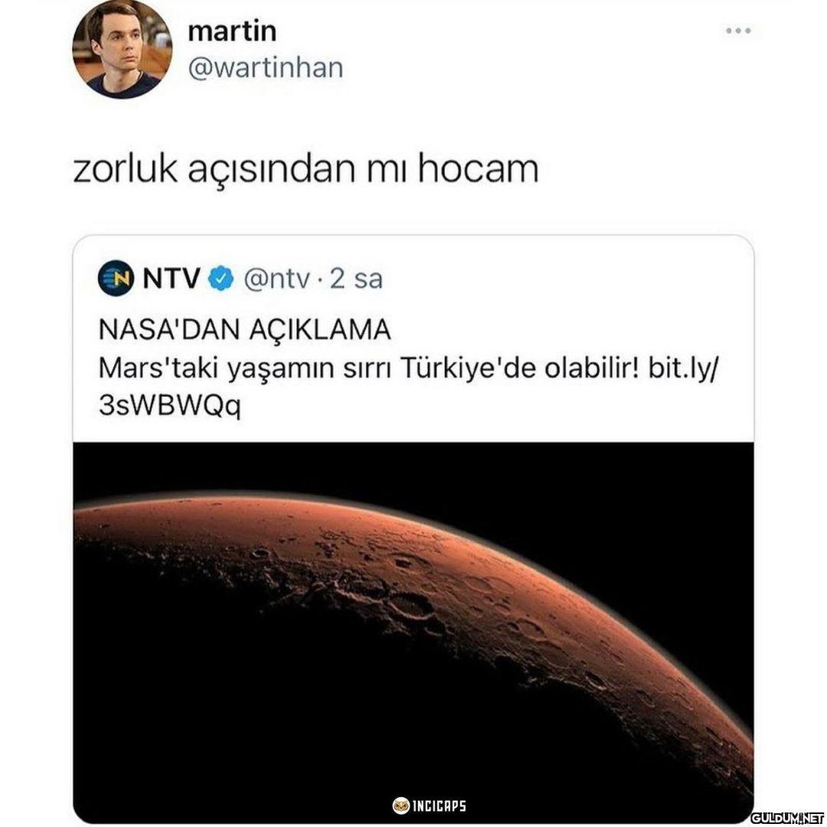Select the "zorluk açısından mı hocam" tweet text
827x827 pixels.
(306, 170)
